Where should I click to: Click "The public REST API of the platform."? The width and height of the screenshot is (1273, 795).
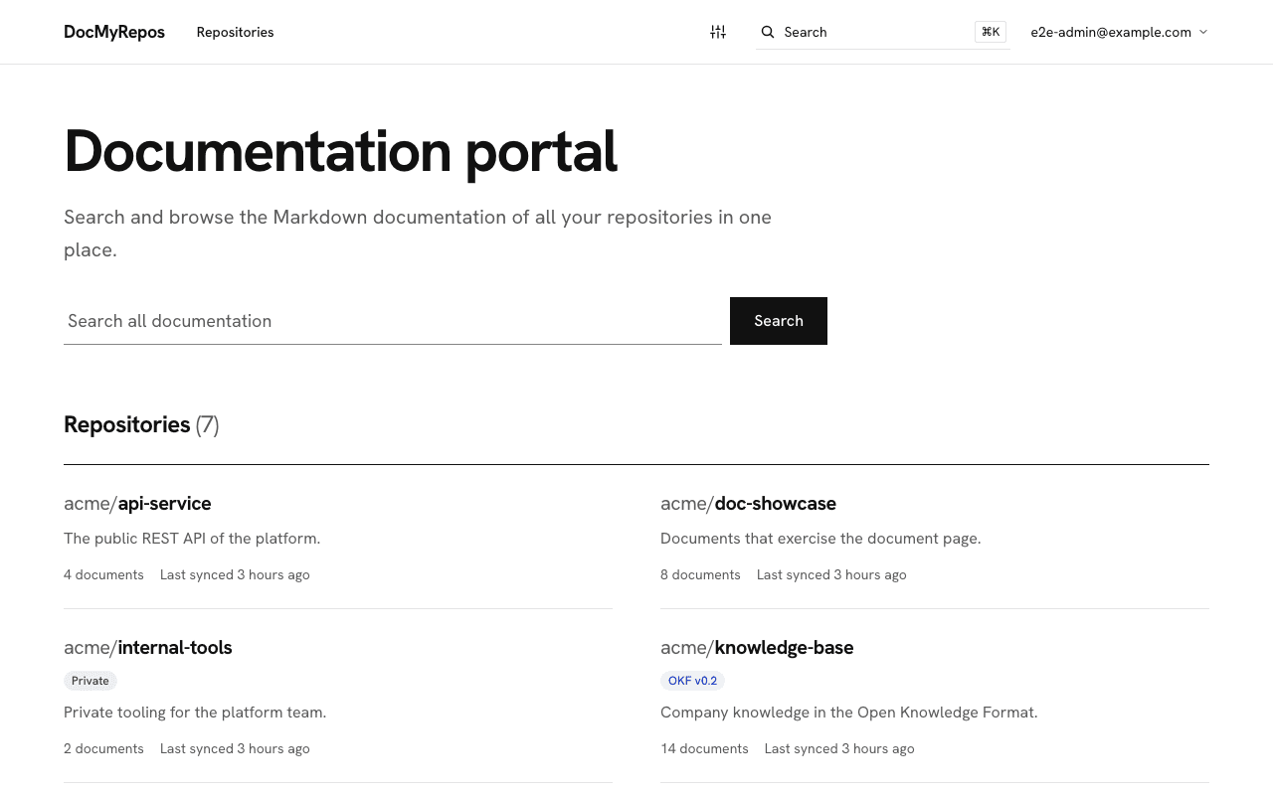[192, 539]
